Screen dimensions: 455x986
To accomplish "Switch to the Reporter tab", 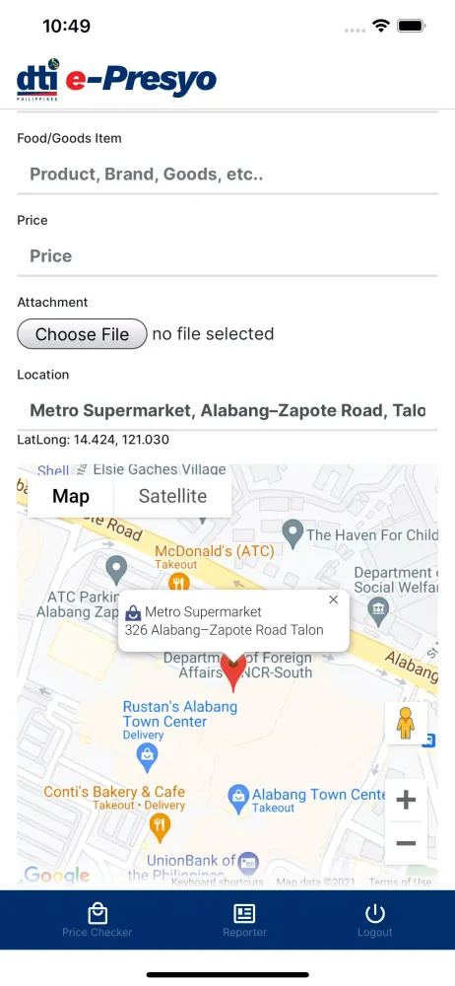I will tap(244, 920).
